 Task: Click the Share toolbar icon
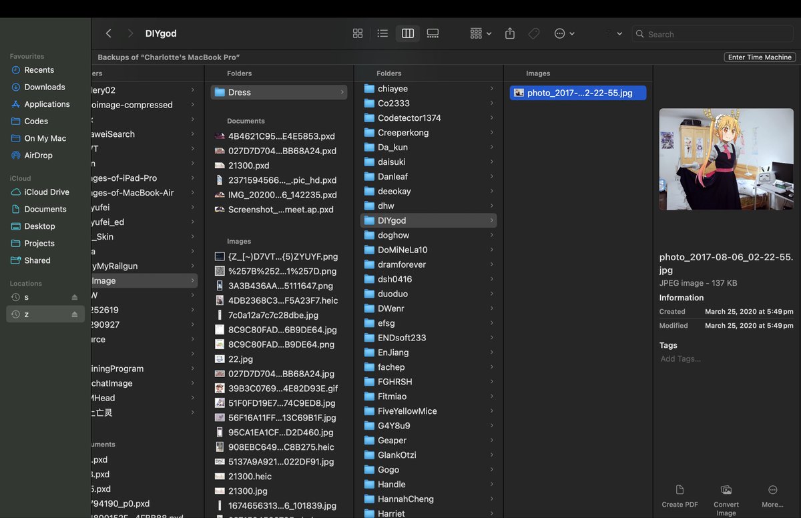510,33
